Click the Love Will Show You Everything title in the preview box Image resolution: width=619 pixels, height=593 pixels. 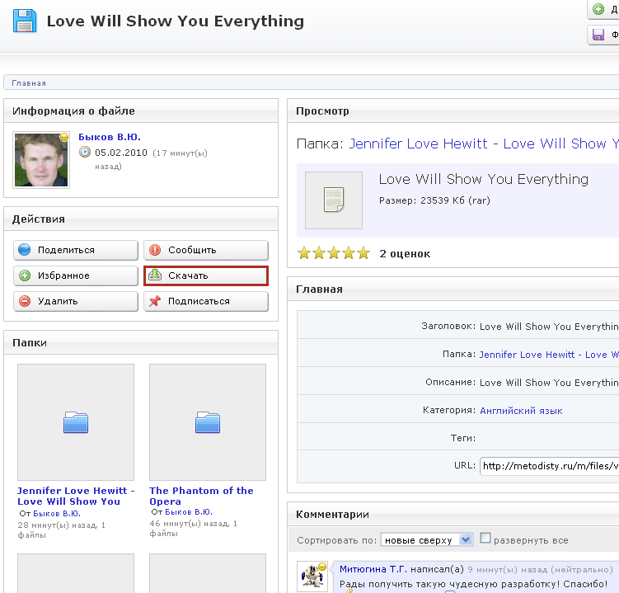484,179
